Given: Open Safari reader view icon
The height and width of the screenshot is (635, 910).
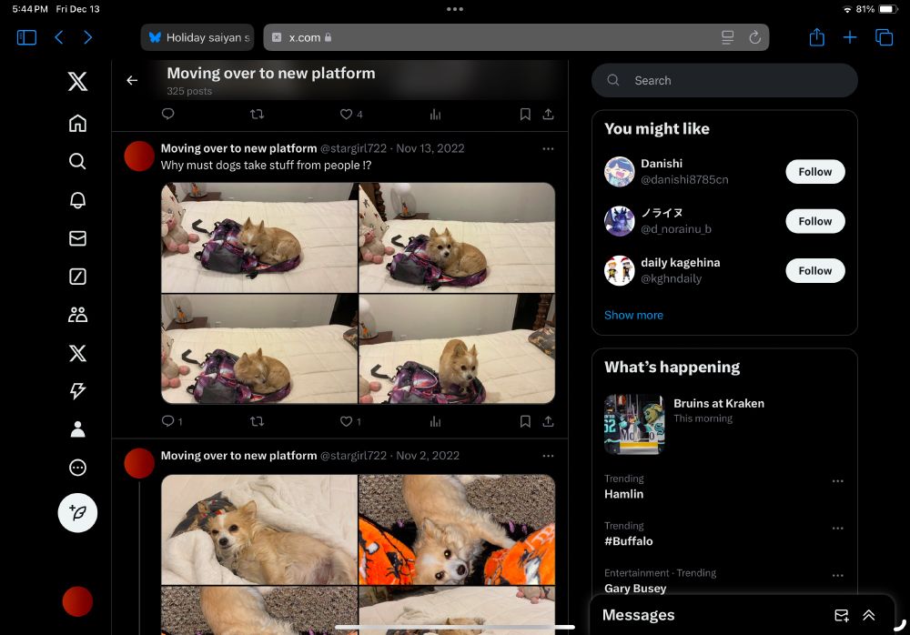Looking at the screenshot, I should pos(727,37).
